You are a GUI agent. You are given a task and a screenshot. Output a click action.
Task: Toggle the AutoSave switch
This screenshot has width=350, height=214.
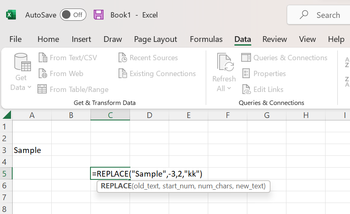73,15
